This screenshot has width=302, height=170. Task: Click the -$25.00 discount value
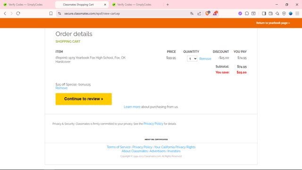pyautogui.click(x=223, y=58)
